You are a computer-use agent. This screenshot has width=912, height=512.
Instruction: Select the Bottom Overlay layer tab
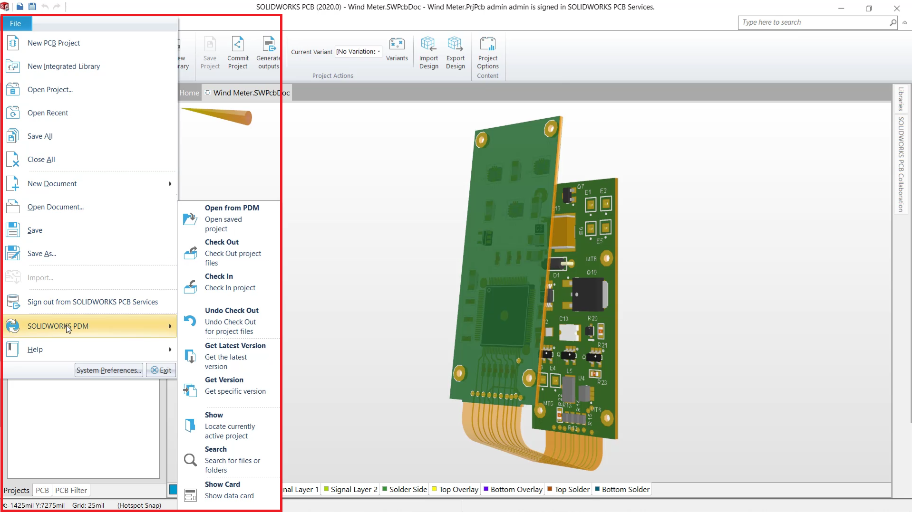pos(513,489)
